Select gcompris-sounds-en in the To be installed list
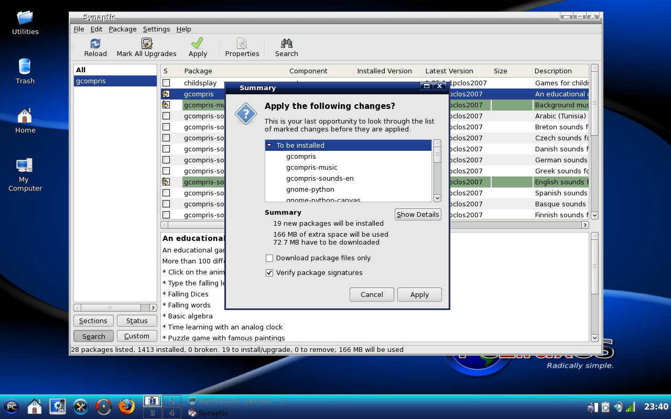 pos(320,179)
